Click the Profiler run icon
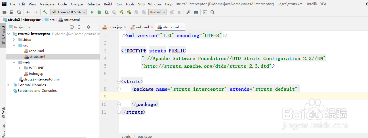Screen dimensions: 368x138 [114, 12]
